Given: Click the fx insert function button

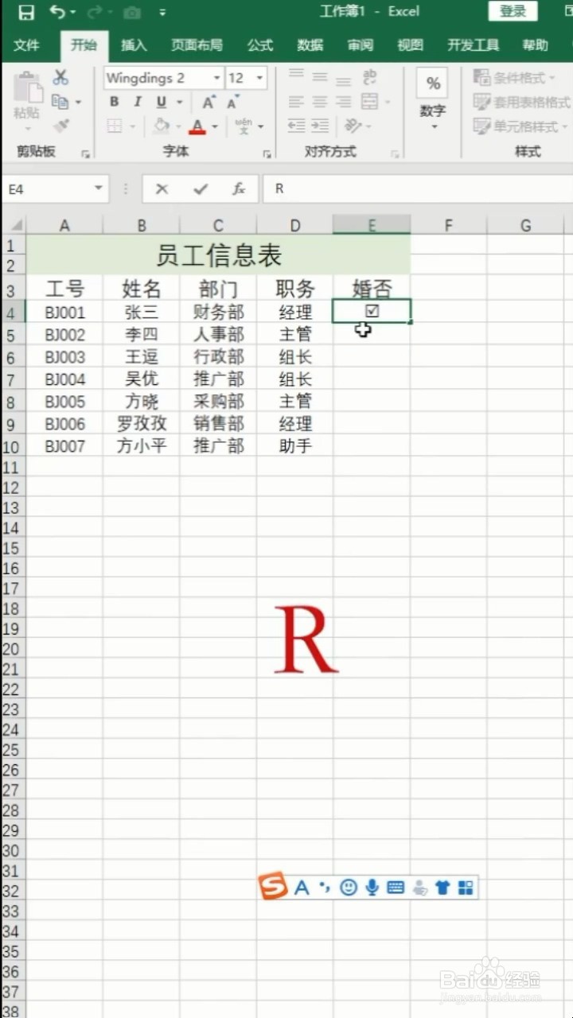Looking at the screenshot, I should pos(238,188).
